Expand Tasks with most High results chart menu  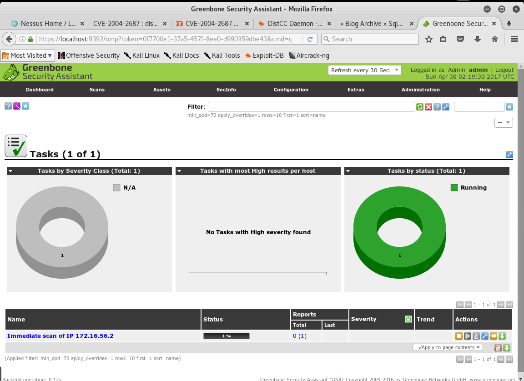point(179,171)
